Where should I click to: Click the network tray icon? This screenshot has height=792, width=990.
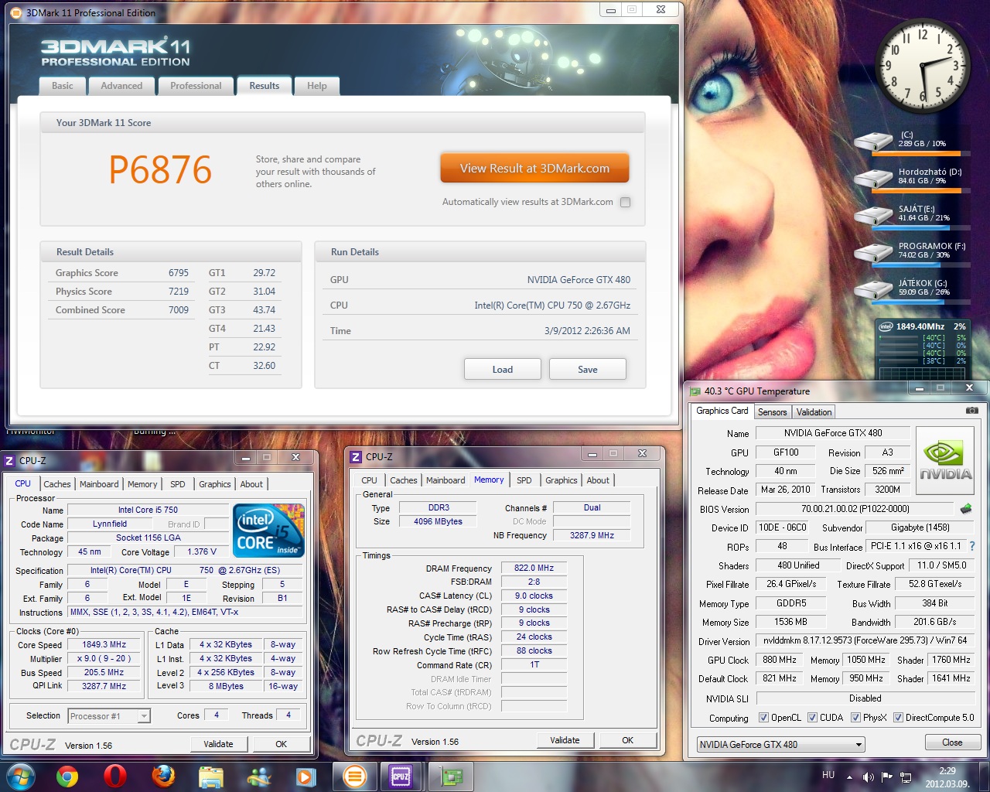(906, 777)
